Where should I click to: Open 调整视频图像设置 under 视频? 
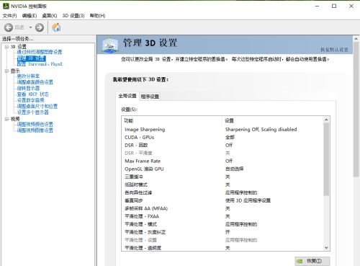click(35, 130)
